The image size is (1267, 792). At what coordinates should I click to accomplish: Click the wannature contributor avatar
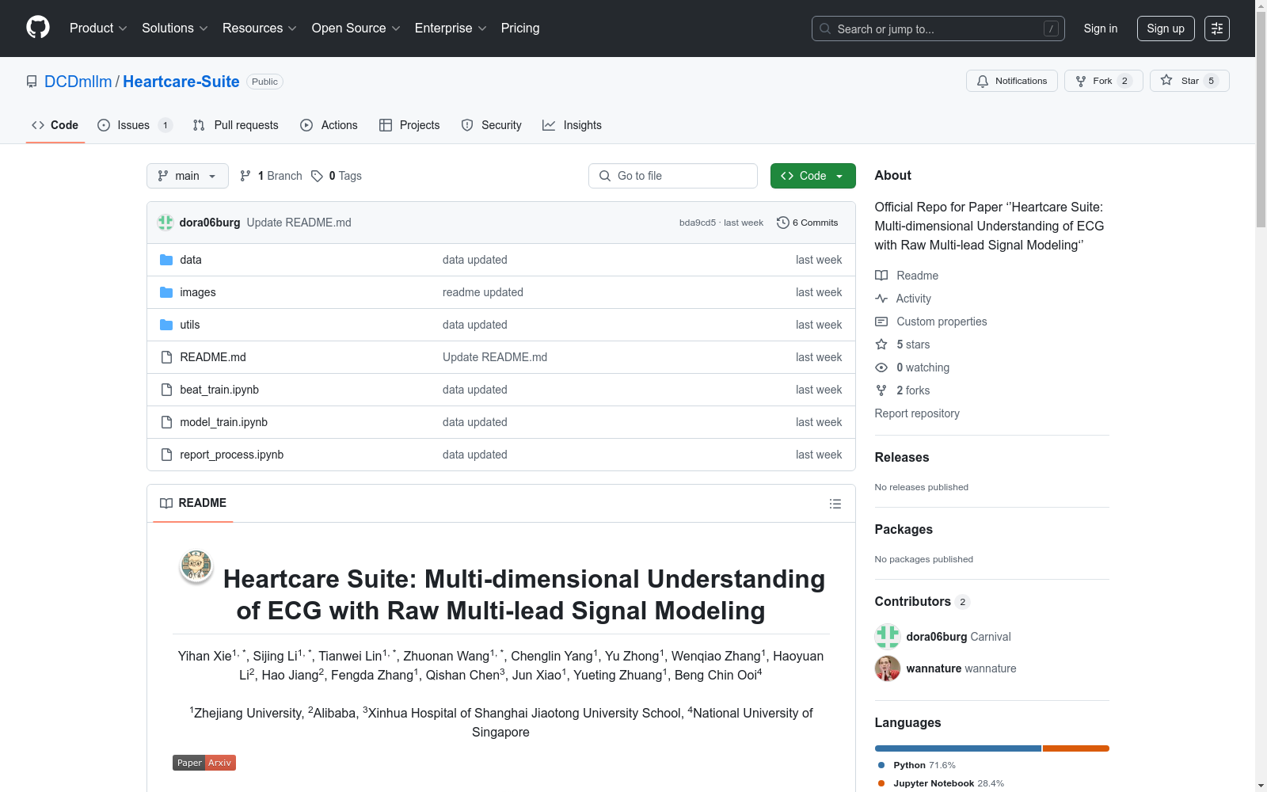pyautogui.click(x=888, y=668)
